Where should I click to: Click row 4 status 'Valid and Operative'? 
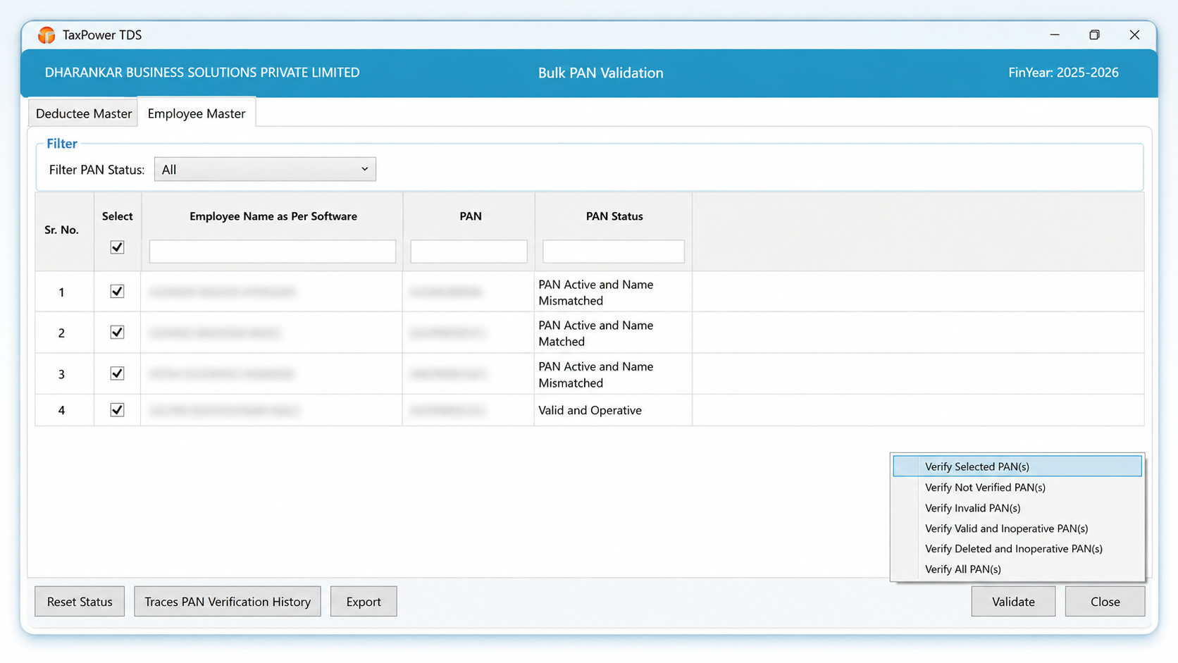coord(590,411)
